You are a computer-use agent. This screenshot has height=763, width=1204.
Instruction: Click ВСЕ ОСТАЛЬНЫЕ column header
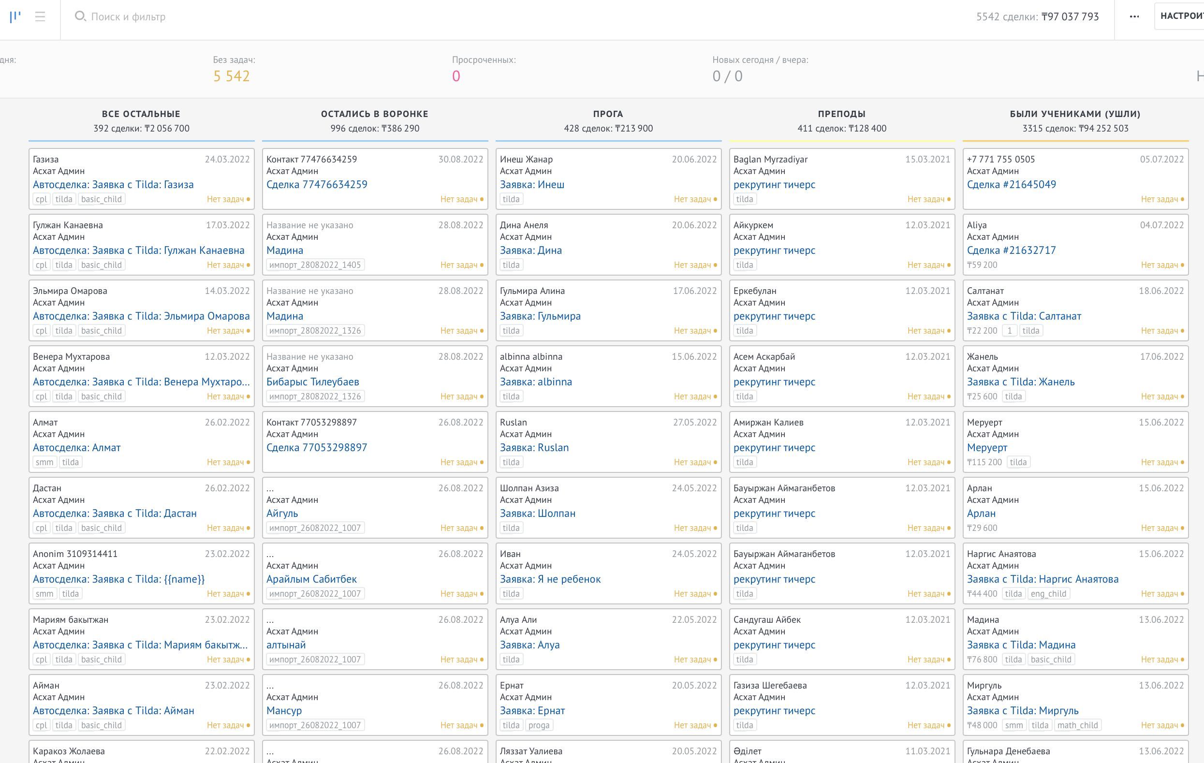tap(141, 114)
